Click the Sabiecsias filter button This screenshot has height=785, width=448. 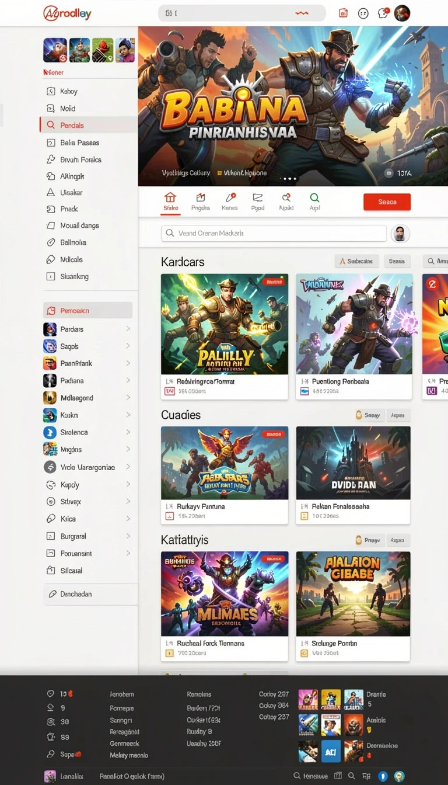(x=357, y=261)
